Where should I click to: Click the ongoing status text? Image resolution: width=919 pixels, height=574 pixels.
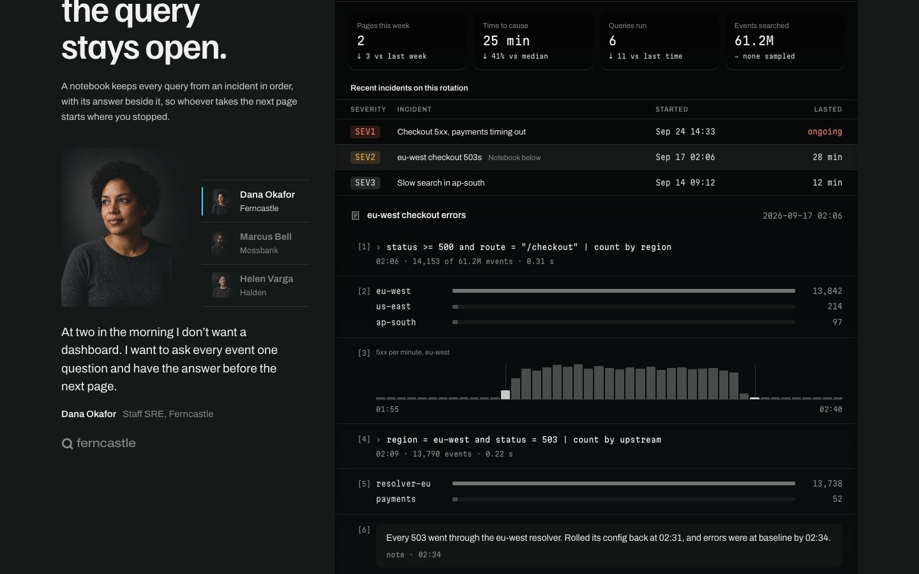[825, 132]
